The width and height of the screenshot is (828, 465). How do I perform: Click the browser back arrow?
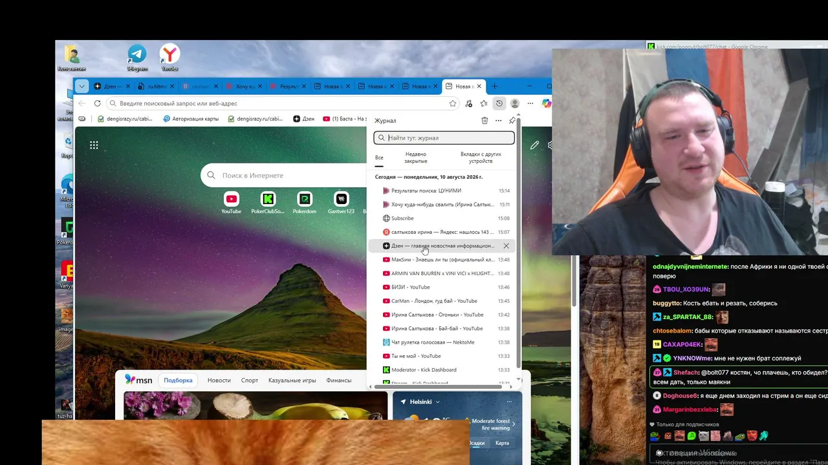pyautogui.click(x=82, y=103)
